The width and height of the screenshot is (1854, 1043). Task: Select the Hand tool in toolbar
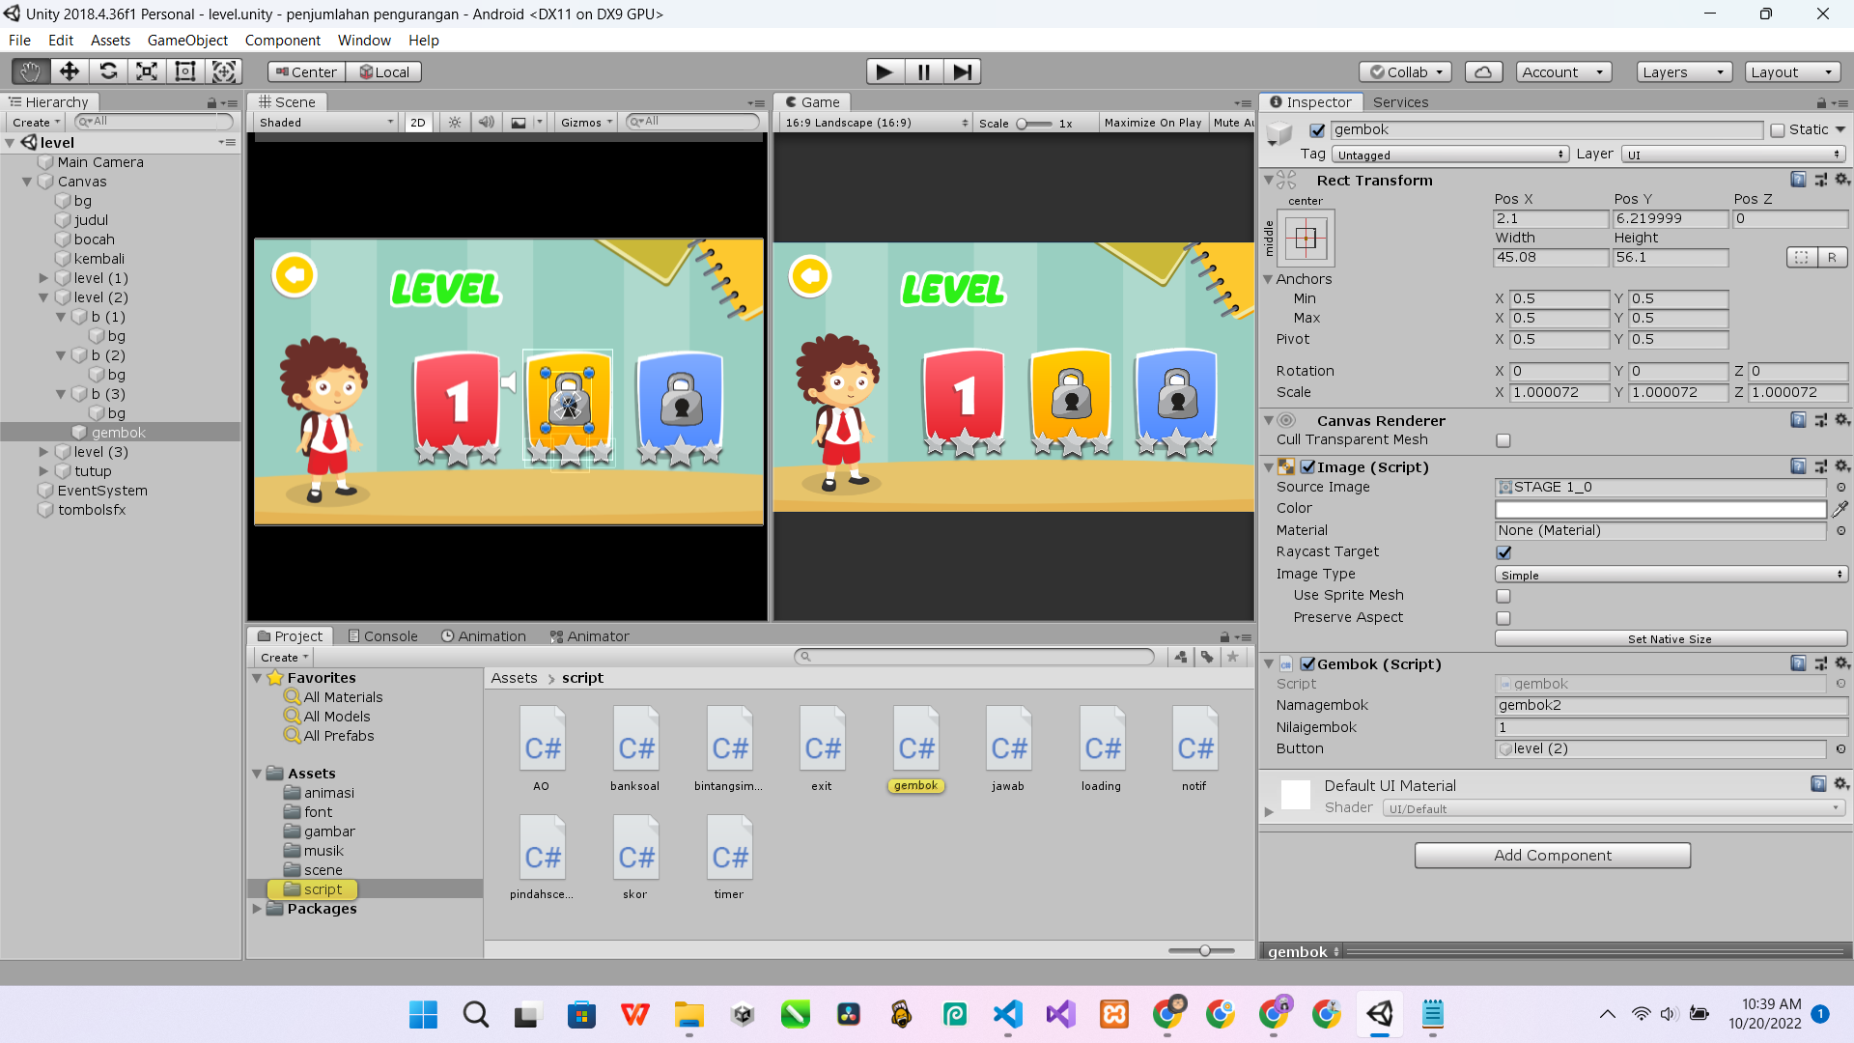(30, 71)
